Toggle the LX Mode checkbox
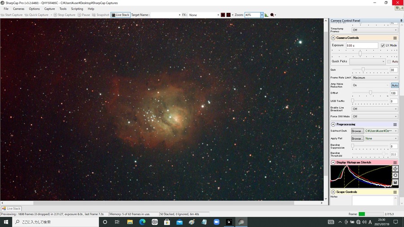Image resolution: width=404 pixels, height=227 pixels. point(382,46)
